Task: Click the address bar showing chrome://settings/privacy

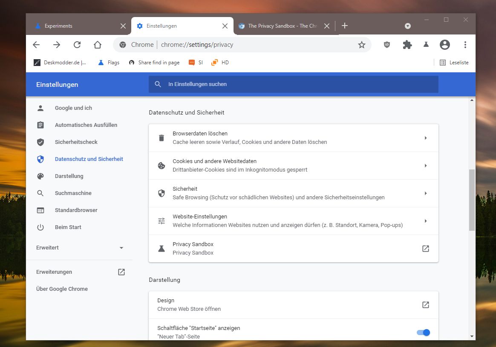Action: pyautogui.click(x=242, y=45)
